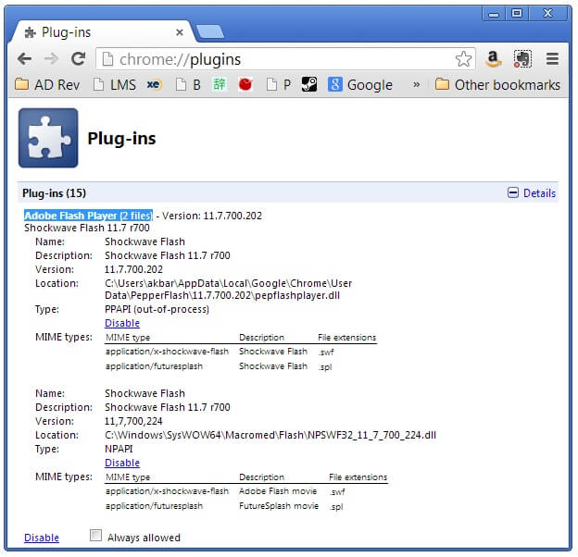This screenshot has width=578, height=557.
Task: Click the Shockwave Flash 11.7 r700 subtitle line
Action: pos(87,228)
